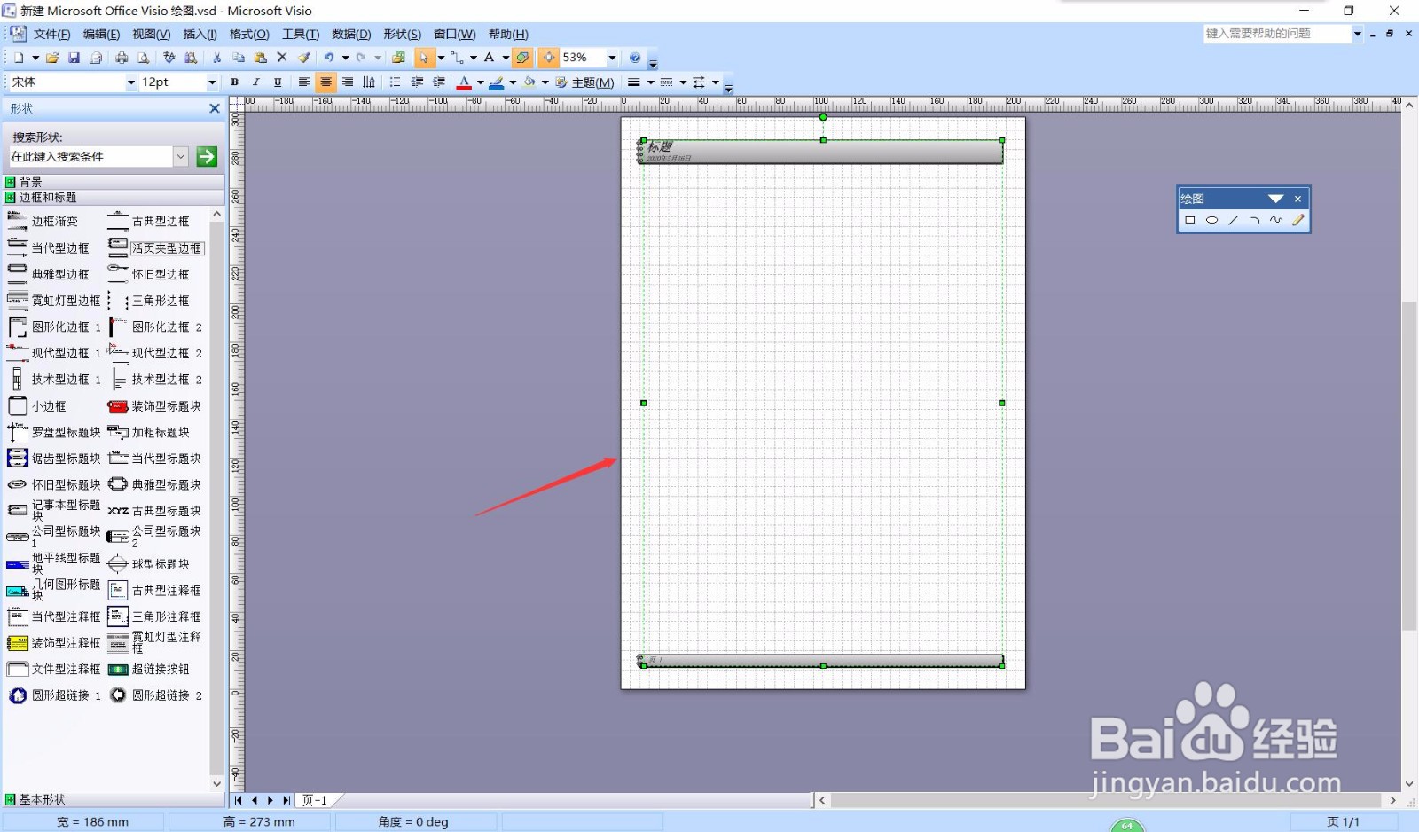Select the Pointer tool
Screen dimensions: 1419x832
point(425,58)
